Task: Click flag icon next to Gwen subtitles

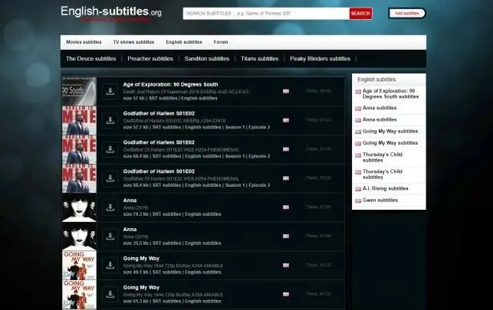Action: coord(358,201)
